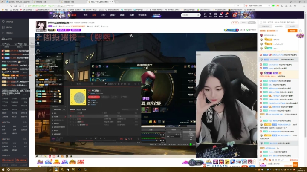The height and width of the screenshot is (172, 307).
Task: Open 鱼乐盛典 in the Douyu navigation
Action: (142, 15)
